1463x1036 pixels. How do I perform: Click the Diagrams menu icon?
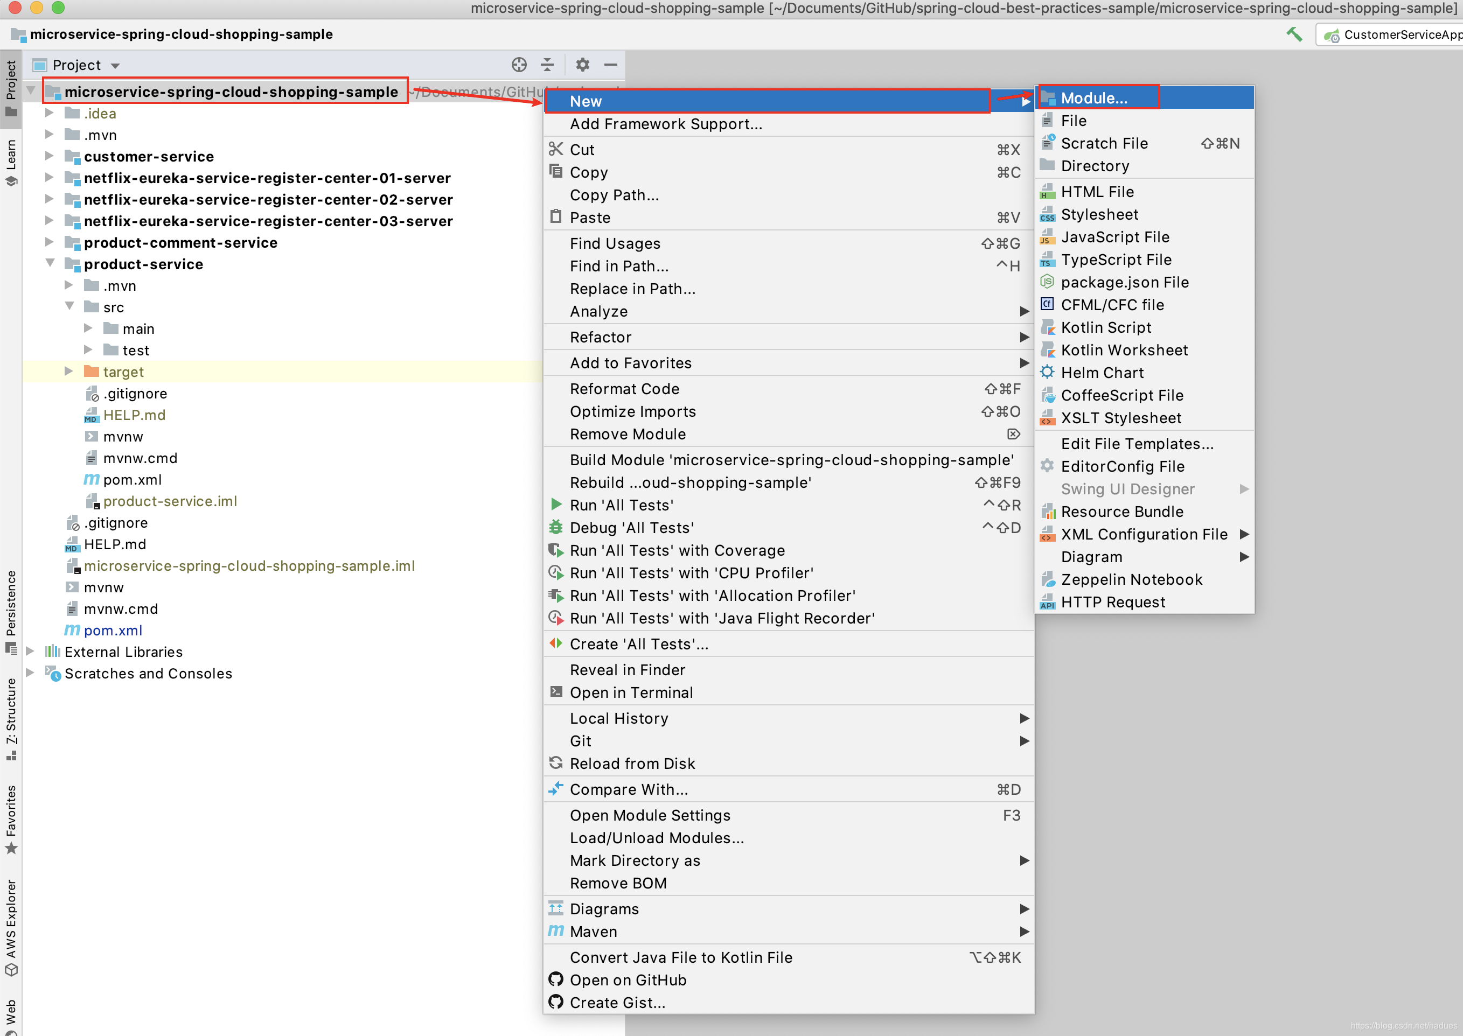tap(556, 908)
